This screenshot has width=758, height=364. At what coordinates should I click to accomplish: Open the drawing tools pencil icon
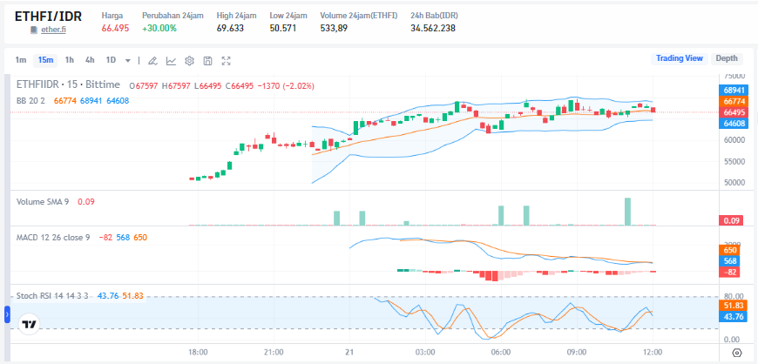pyautogui.click(x=152, y=60)
